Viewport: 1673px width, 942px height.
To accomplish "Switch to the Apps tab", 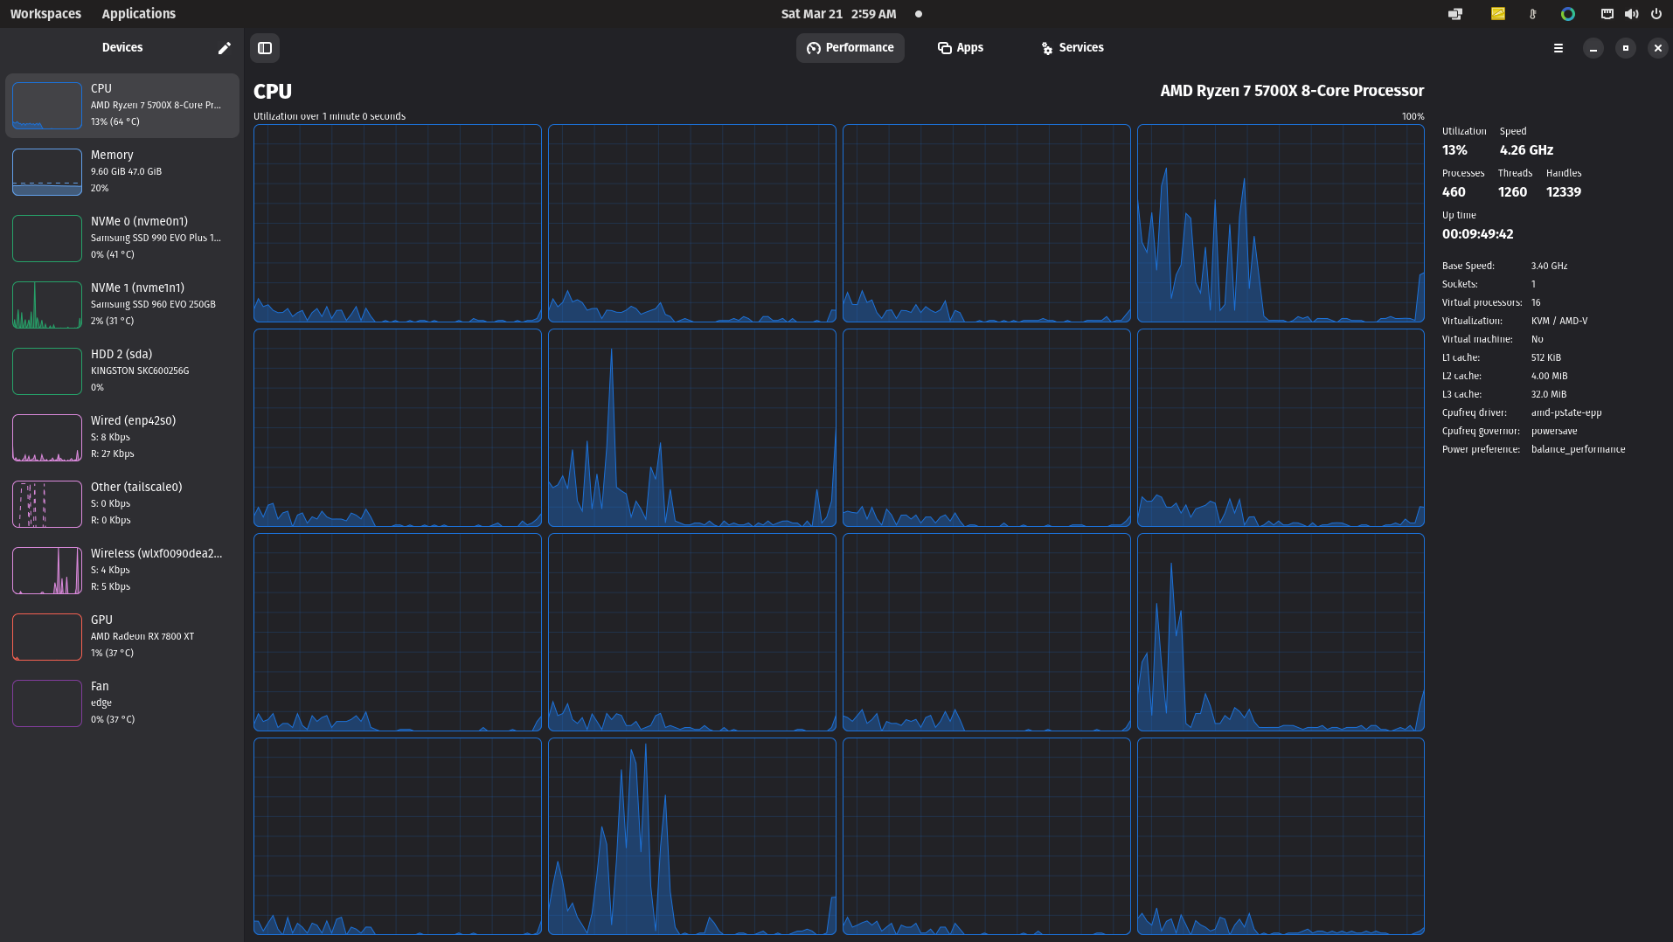I will coord(961,48).
